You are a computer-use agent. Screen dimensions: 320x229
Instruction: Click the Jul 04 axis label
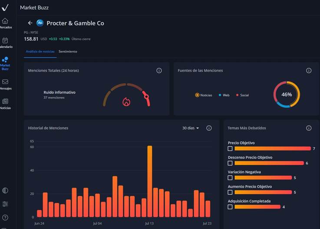tap(97, 223)
